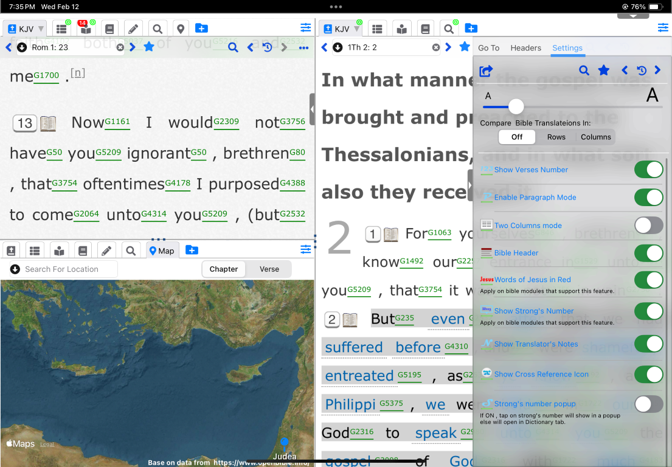
Task: Disable Show Verses Number toggle
Action: [648, 170]
